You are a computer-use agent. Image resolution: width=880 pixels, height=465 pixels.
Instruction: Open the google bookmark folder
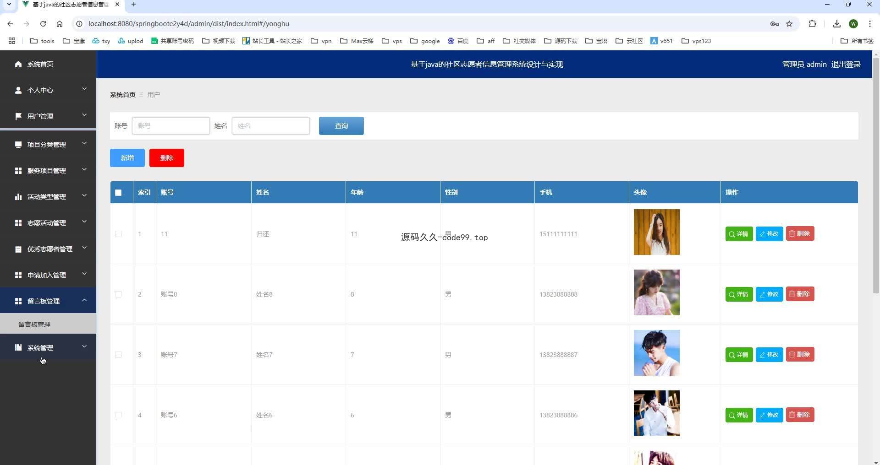[x=425, y=41]
